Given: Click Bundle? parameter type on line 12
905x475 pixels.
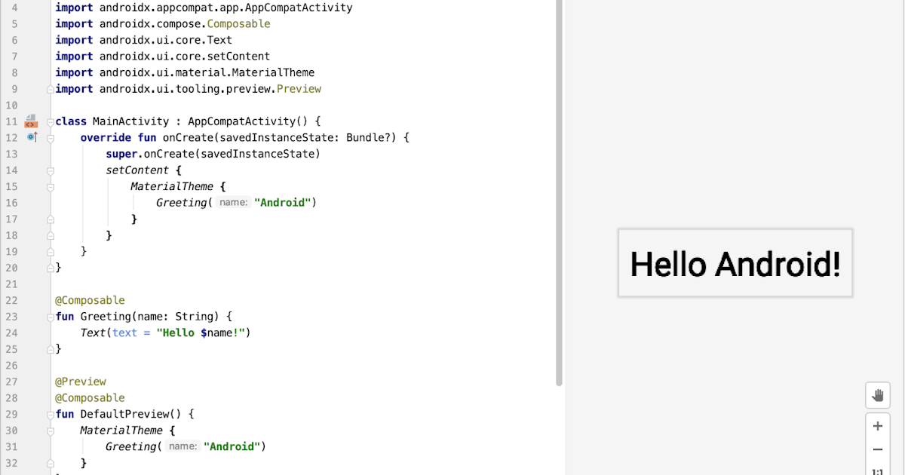Looking at the screenshot, I should tap(371, 138).
